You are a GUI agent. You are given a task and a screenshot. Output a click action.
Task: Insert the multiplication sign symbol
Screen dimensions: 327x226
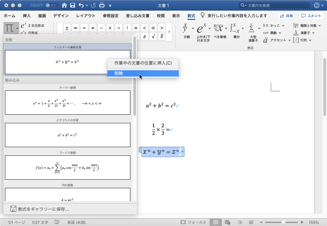click(110, 28)
